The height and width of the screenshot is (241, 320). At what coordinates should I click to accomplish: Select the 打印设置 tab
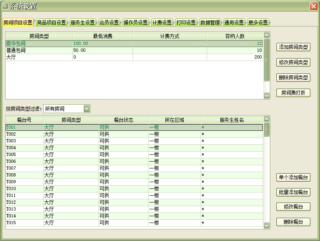coord(186,22)
